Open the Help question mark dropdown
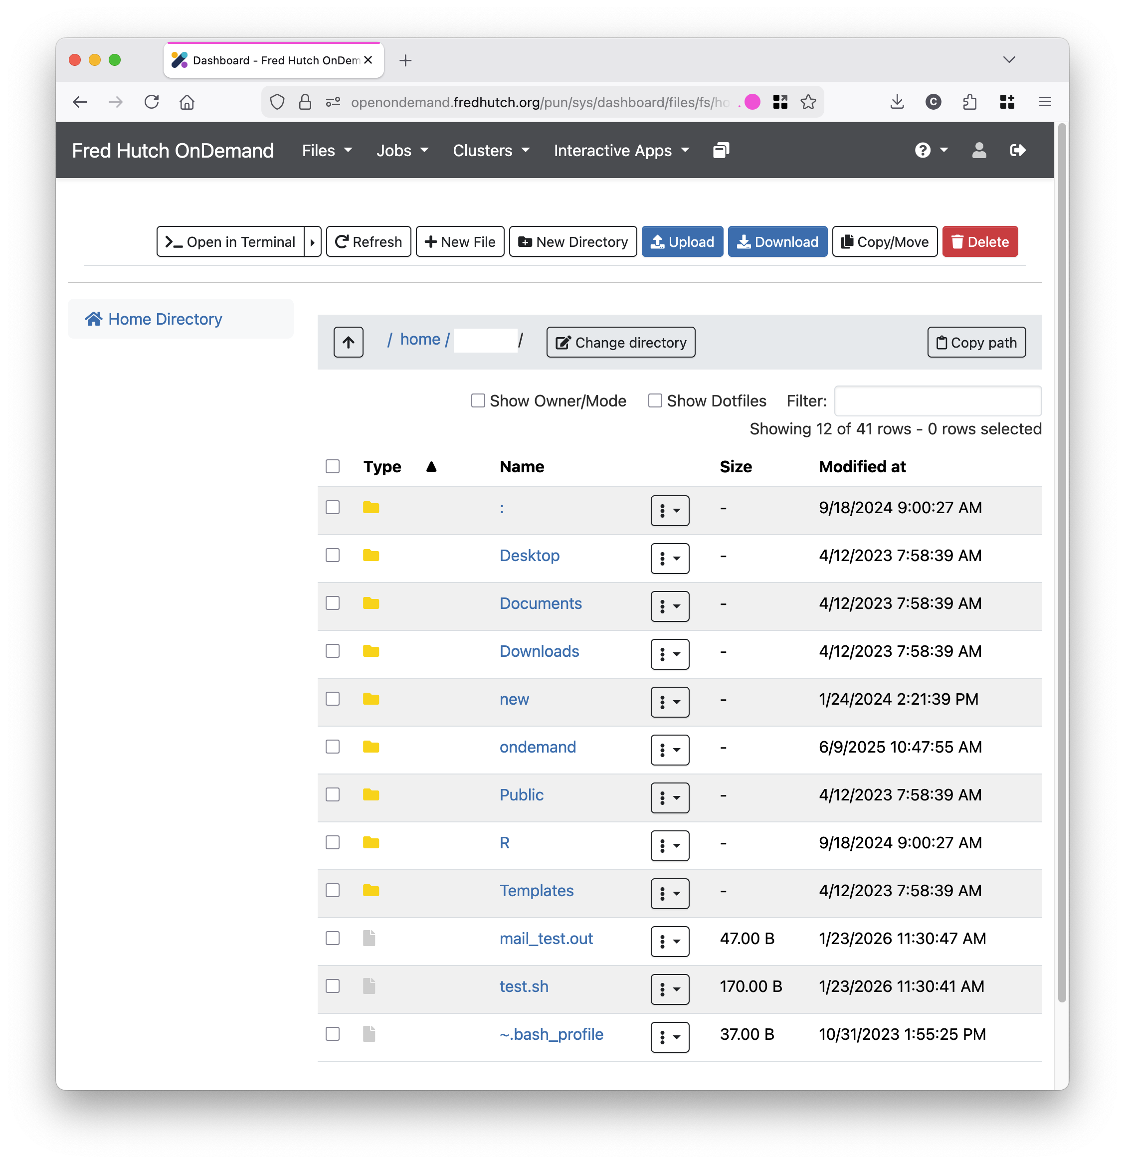Screen dimensions: 1125x1164 [931, 150]
